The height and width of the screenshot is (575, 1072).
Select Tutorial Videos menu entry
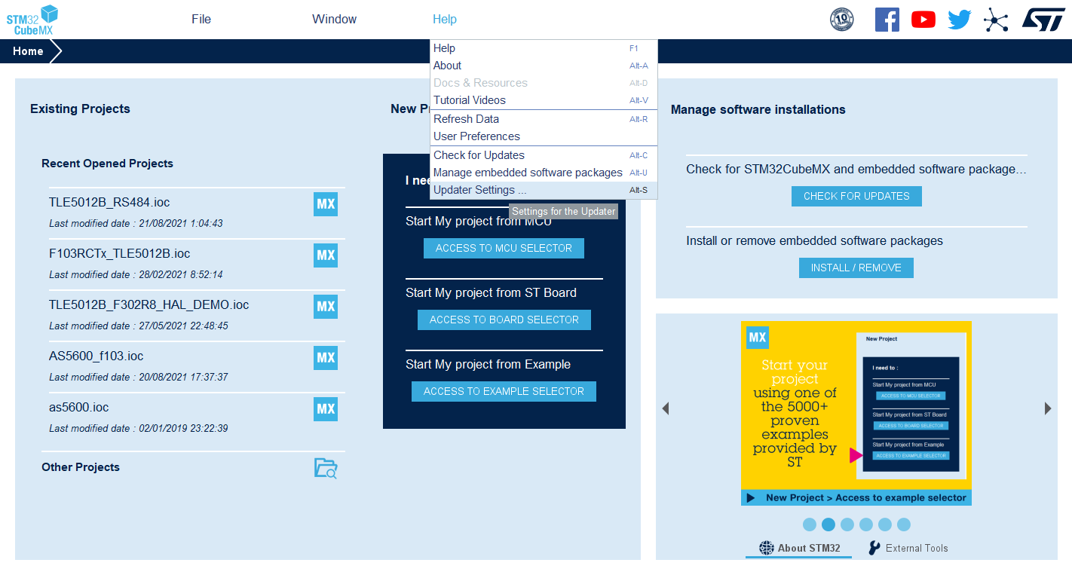[544, 100]
